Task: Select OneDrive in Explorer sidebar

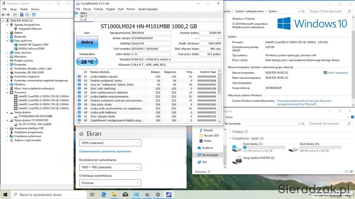Action: (x=207, y=148)
